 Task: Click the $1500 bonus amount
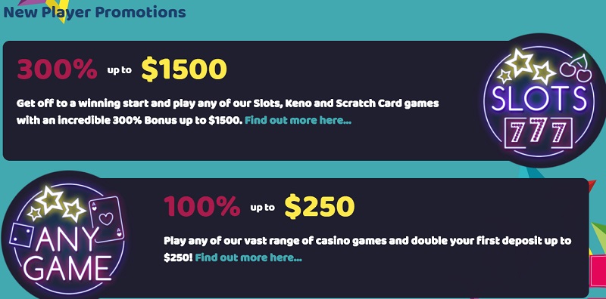184,69
